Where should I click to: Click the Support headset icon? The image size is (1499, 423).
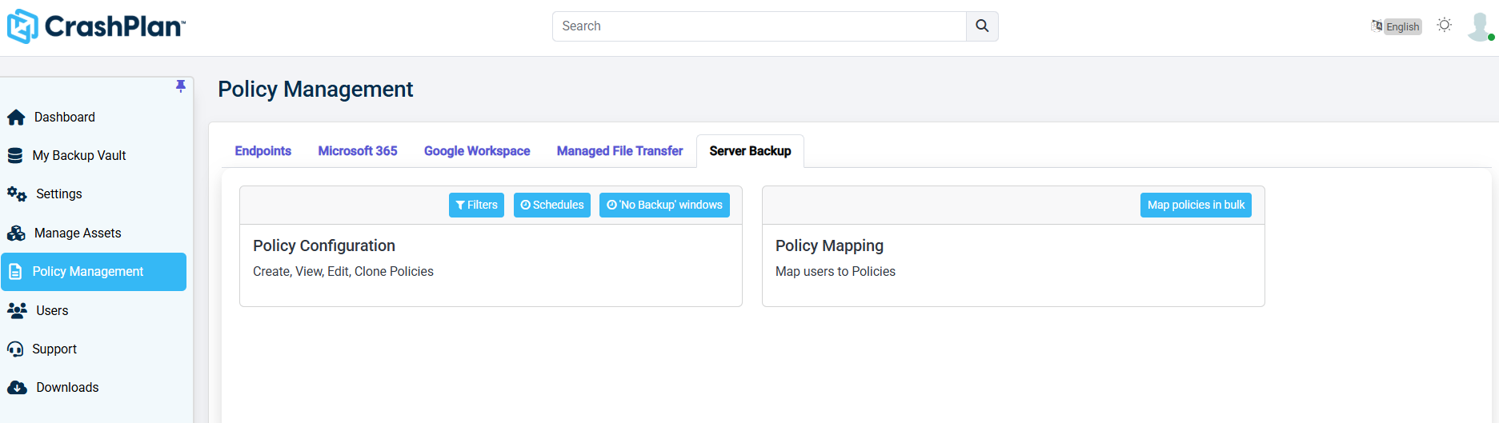point(15,349)
